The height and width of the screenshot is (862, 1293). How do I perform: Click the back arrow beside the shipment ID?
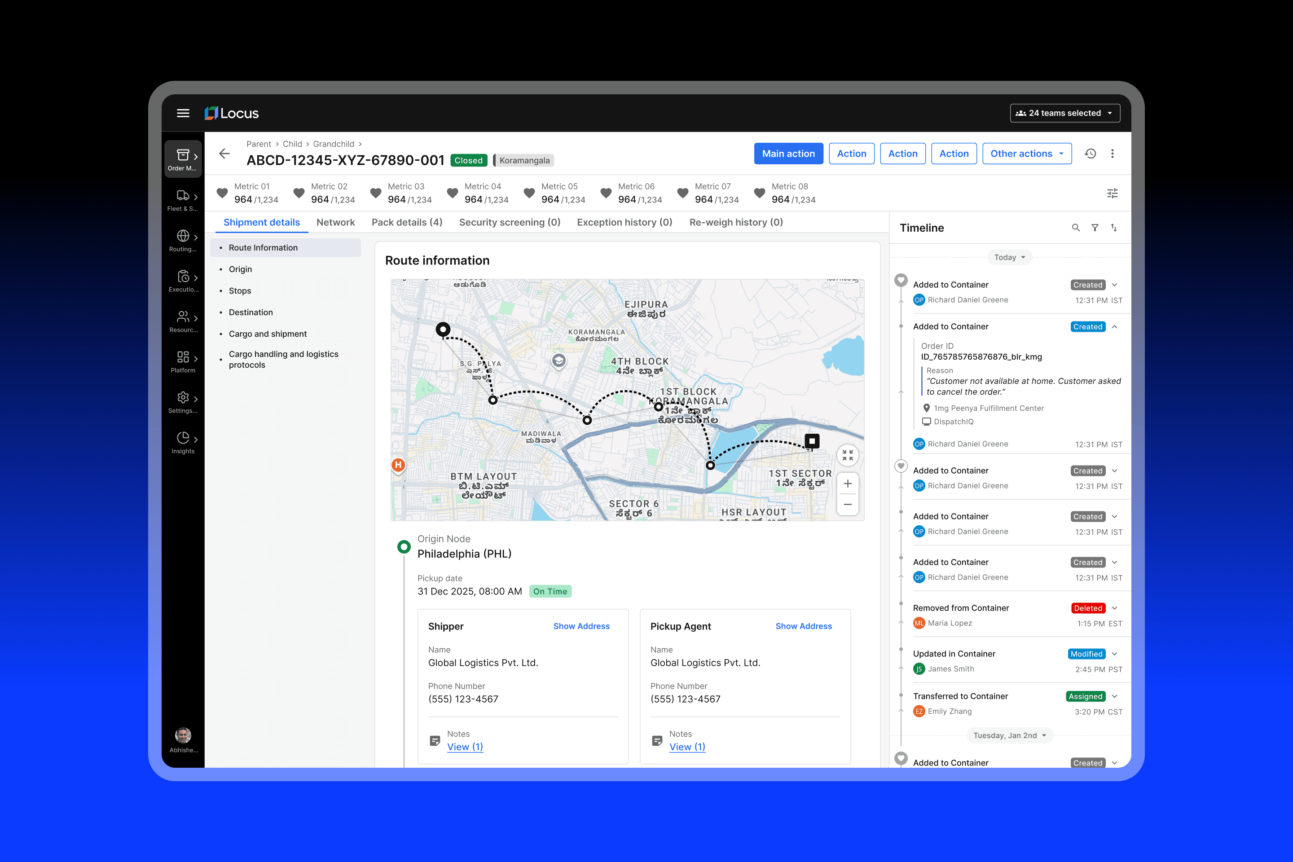(x=224, y=154)
